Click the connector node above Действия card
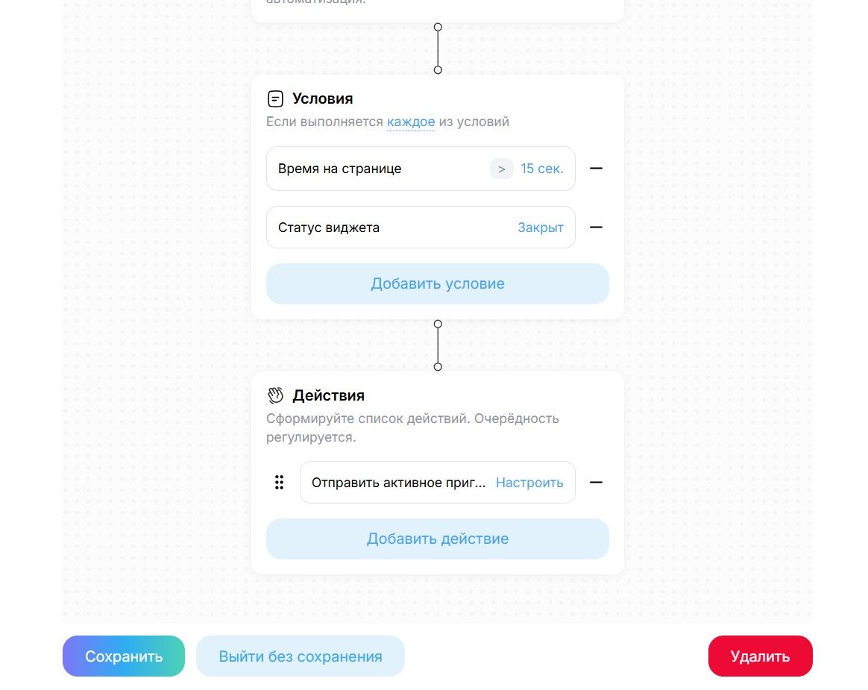The image size is (868, 690). [x=438, y=367]
